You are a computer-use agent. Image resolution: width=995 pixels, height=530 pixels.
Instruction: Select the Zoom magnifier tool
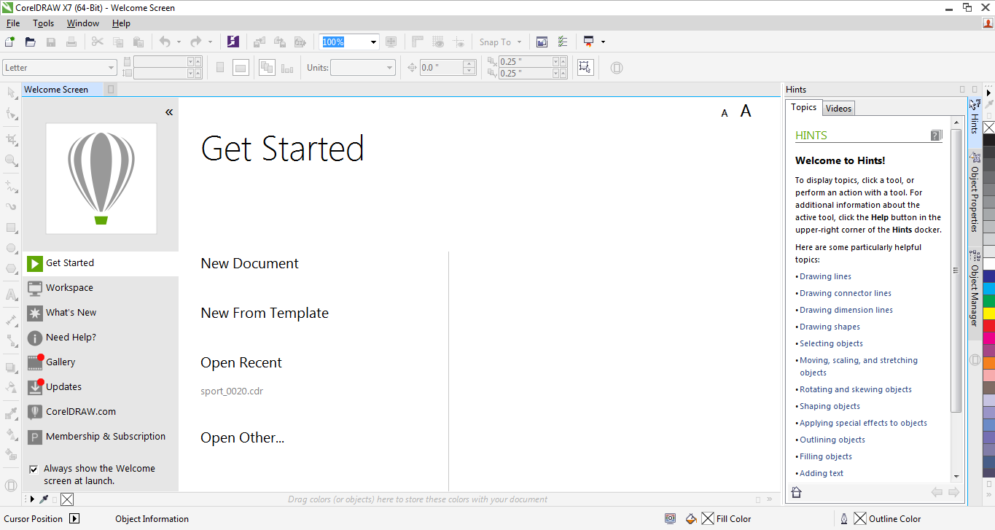click(x=11, y=160)
